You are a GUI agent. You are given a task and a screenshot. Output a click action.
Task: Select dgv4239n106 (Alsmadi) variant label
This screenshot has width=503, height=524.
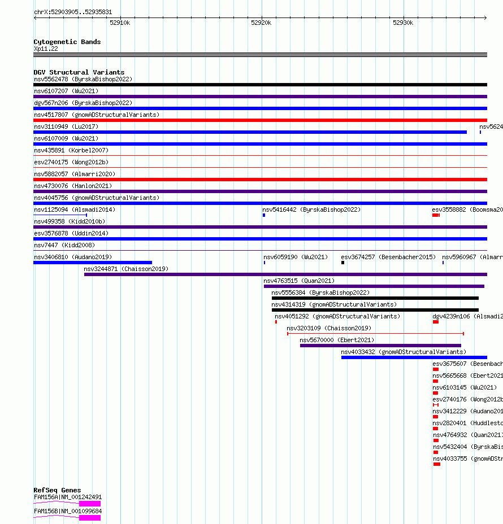pos(467,316)
